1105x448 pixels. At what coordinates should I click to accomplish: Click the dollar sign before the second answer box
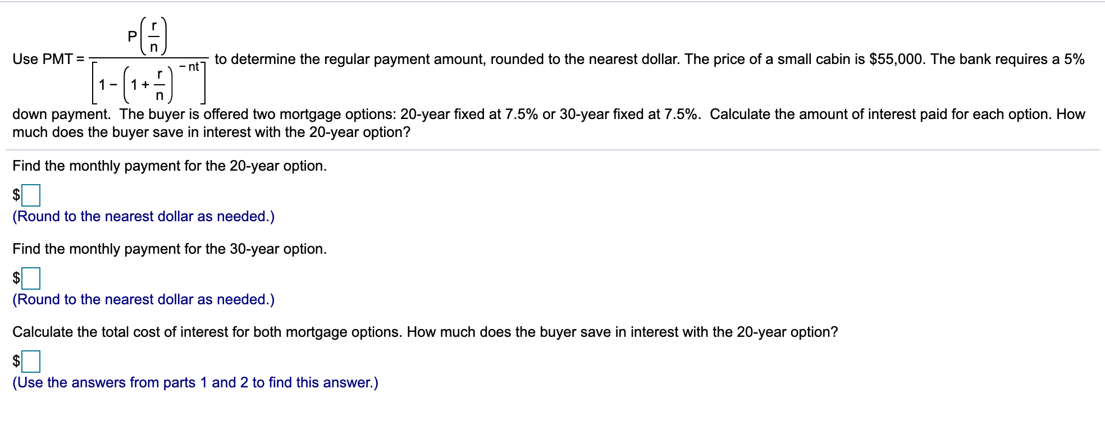coord(16,278)
